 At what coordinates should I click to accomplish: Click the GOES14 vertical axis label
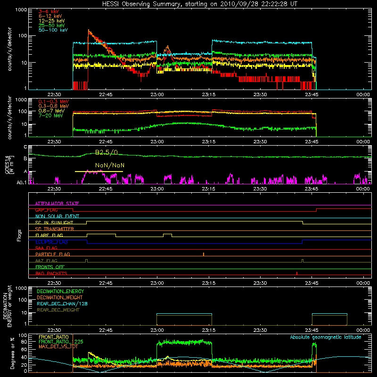coord(9,165)
